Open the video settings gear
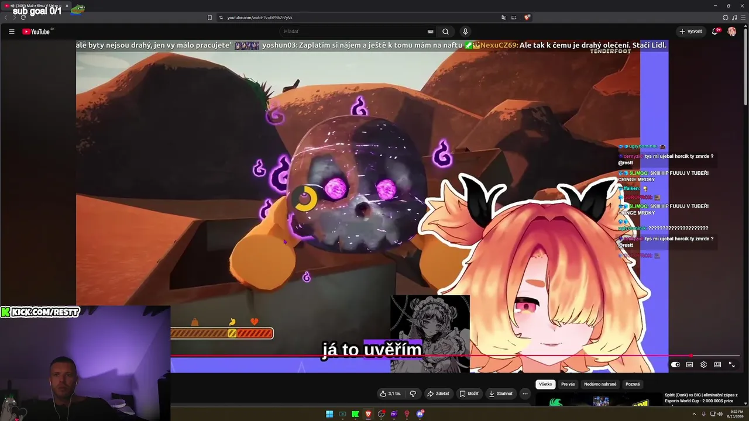This screenshot has width=749, height=421. 703,365
